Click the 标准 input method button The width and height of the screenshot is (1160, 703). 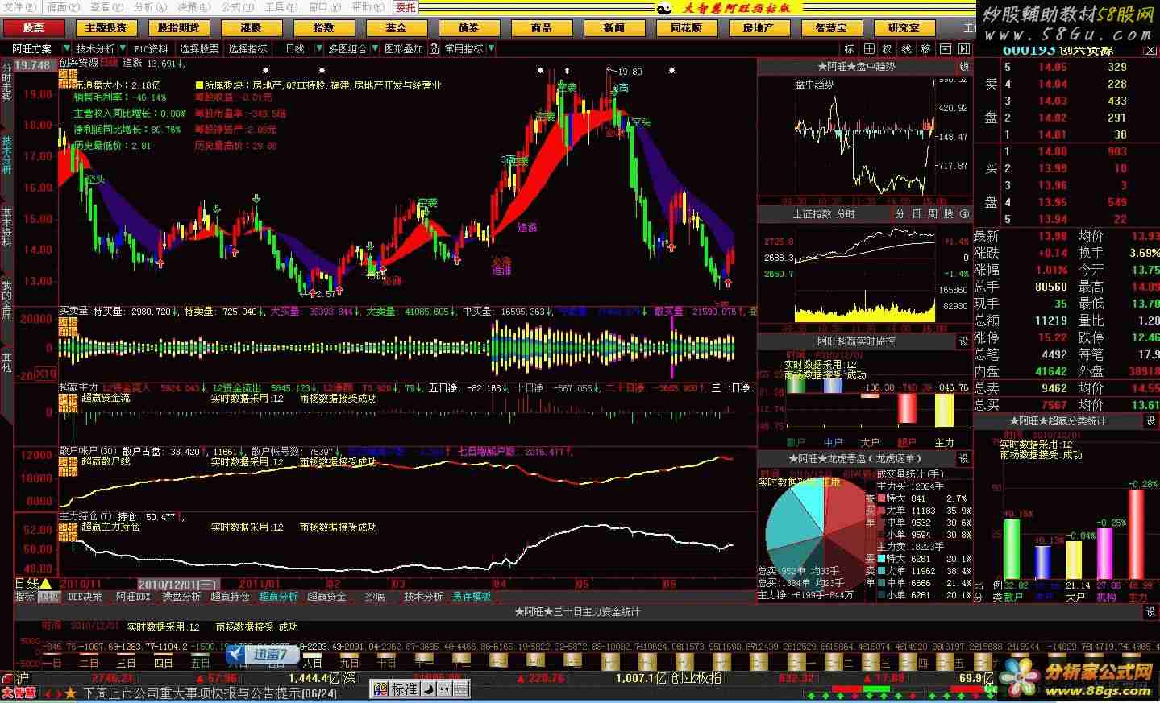tap(404, 689)
